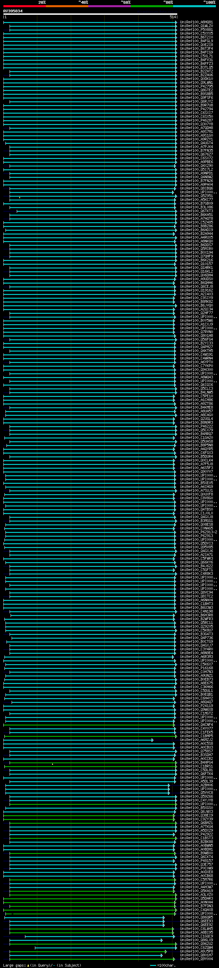Click the label UniRef100_Q676Z7
Screen dimensions: 219x968
[x=196, y=155]
